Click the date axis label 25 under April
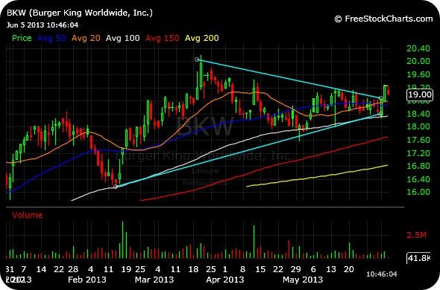This screenshot has height=290, width=440. coord(211,269)
